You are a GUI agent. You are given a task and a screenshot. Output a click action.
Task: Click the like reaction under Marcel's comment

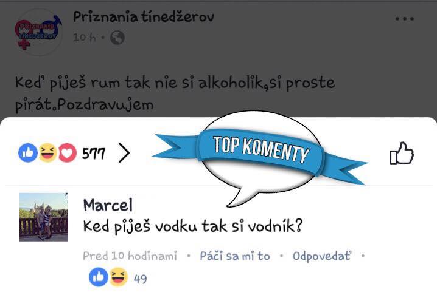point(99,277)
